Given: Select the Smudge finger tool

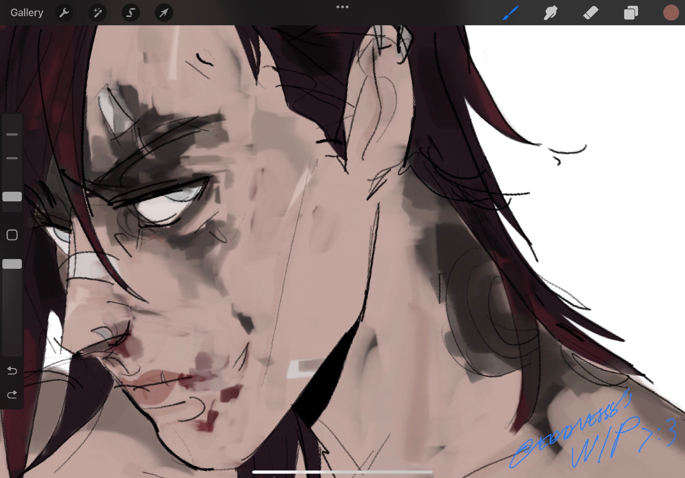Looking at the screenshot, I should (x=550, y=13).
